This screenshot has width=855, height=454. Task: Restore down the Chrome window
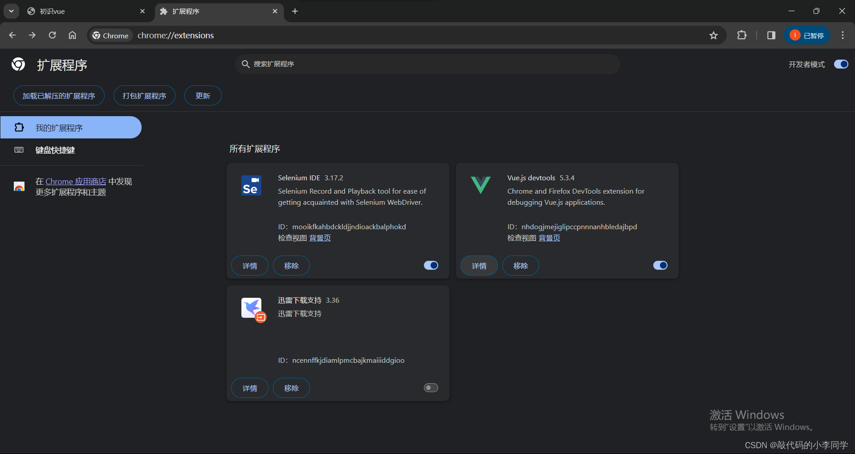tap(816, 11)
